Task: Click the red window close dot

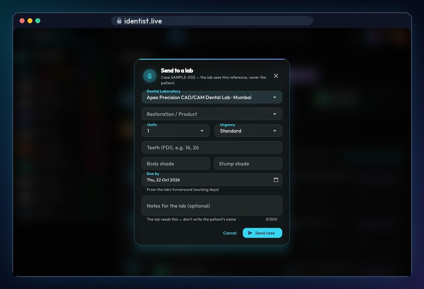Action: tap(22, 21)
